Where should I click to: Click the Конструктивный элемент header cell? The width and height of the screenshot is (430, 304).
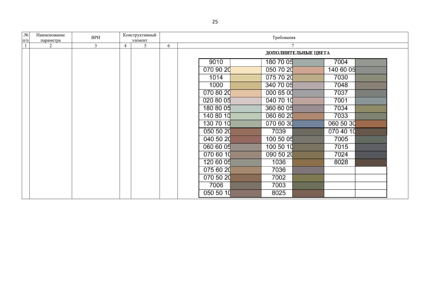pos(140,37)
